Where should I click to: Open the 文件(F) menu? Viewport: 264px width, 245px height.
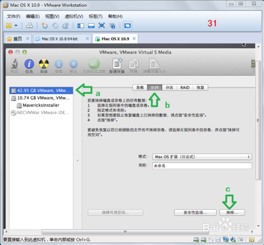pyautogui.click(x=13, y=16)
